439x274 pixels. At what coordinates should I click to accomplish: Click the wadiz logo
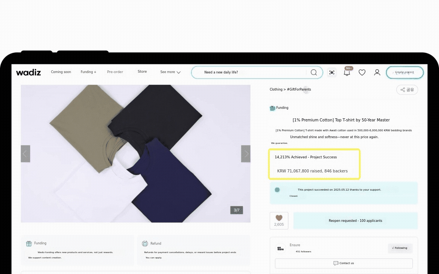tap(28, 72)
